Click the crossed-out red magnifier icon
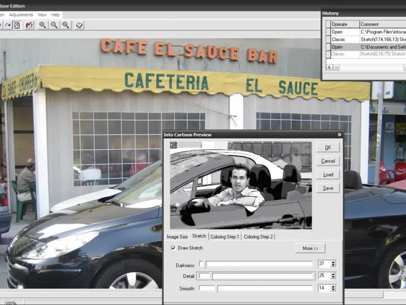 (66, 25)
